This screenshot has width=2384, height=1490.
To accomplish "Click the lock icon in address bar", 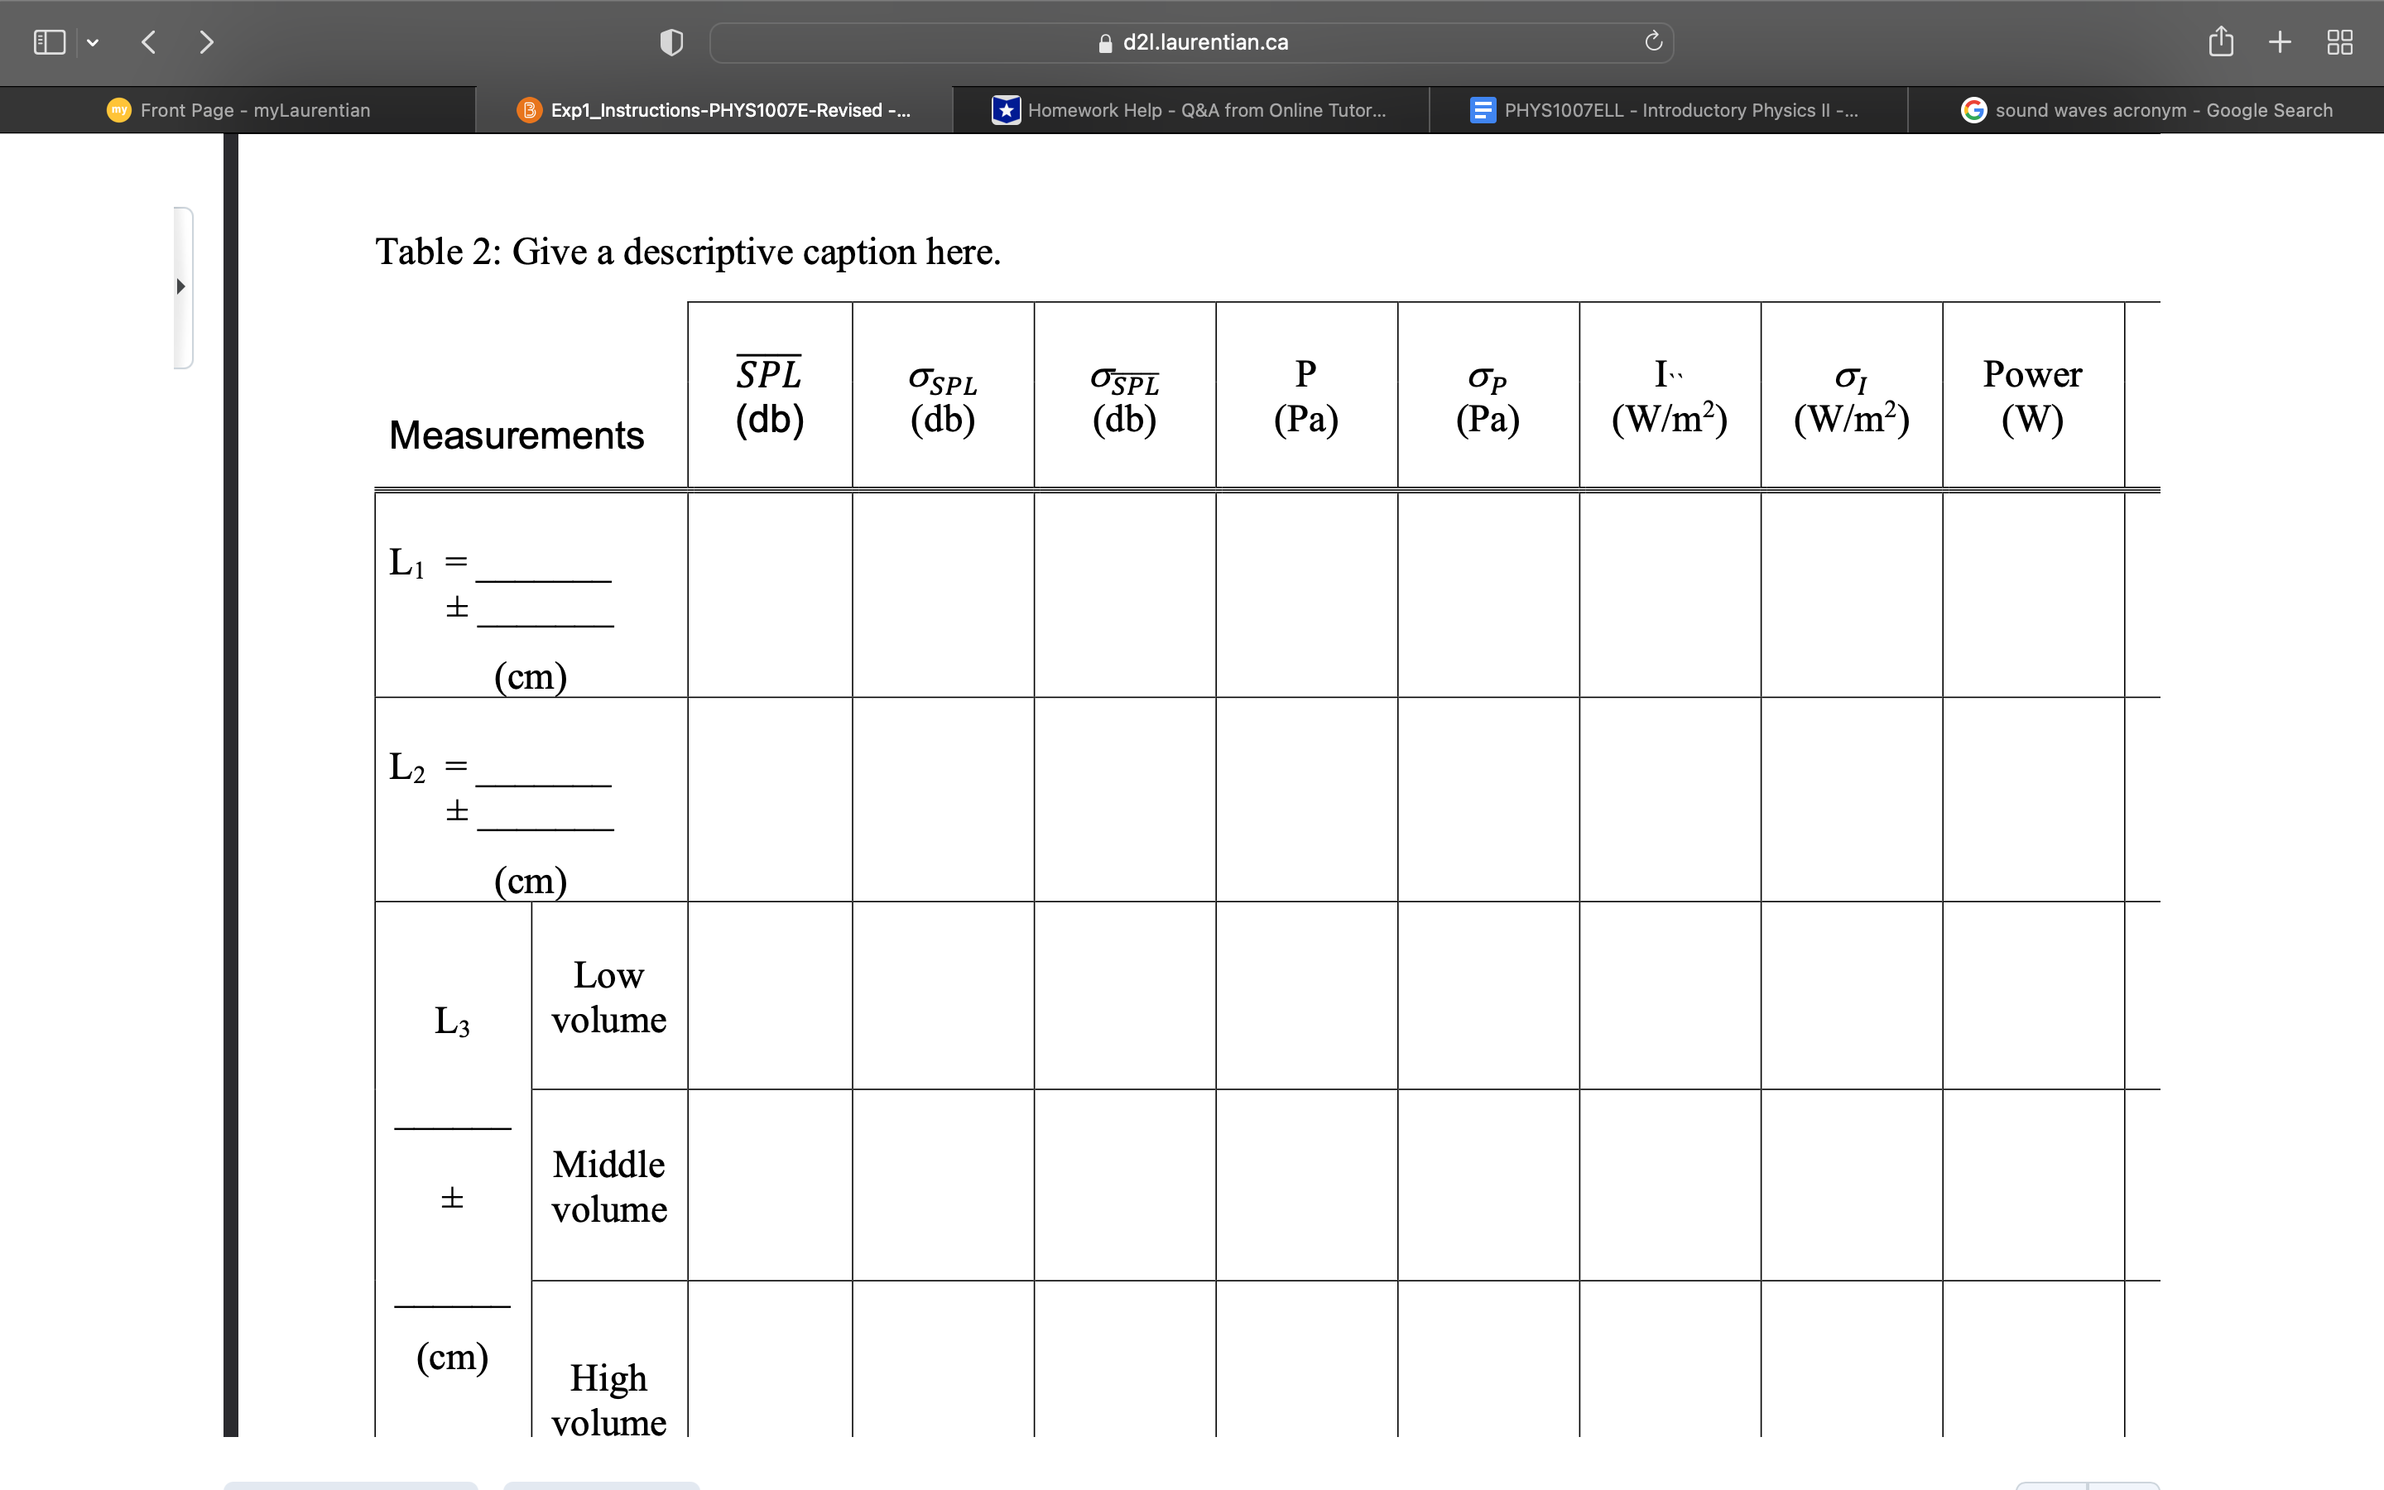I will tap(1104, 43).
